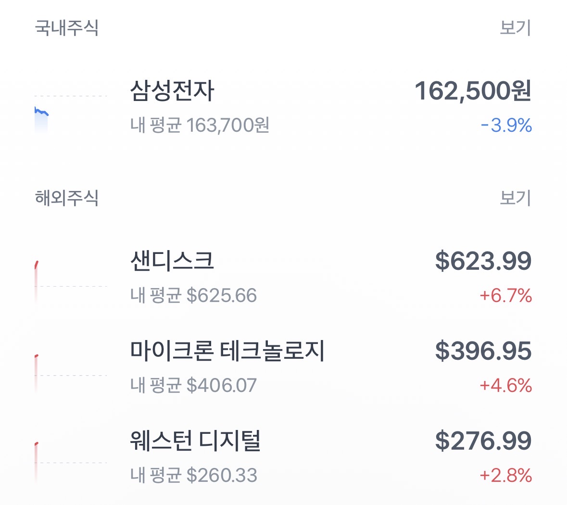The width and height of the screenshot is (567, 505).
Task: Tap the $623.99 price of 샌디스크
Action: 483,261
